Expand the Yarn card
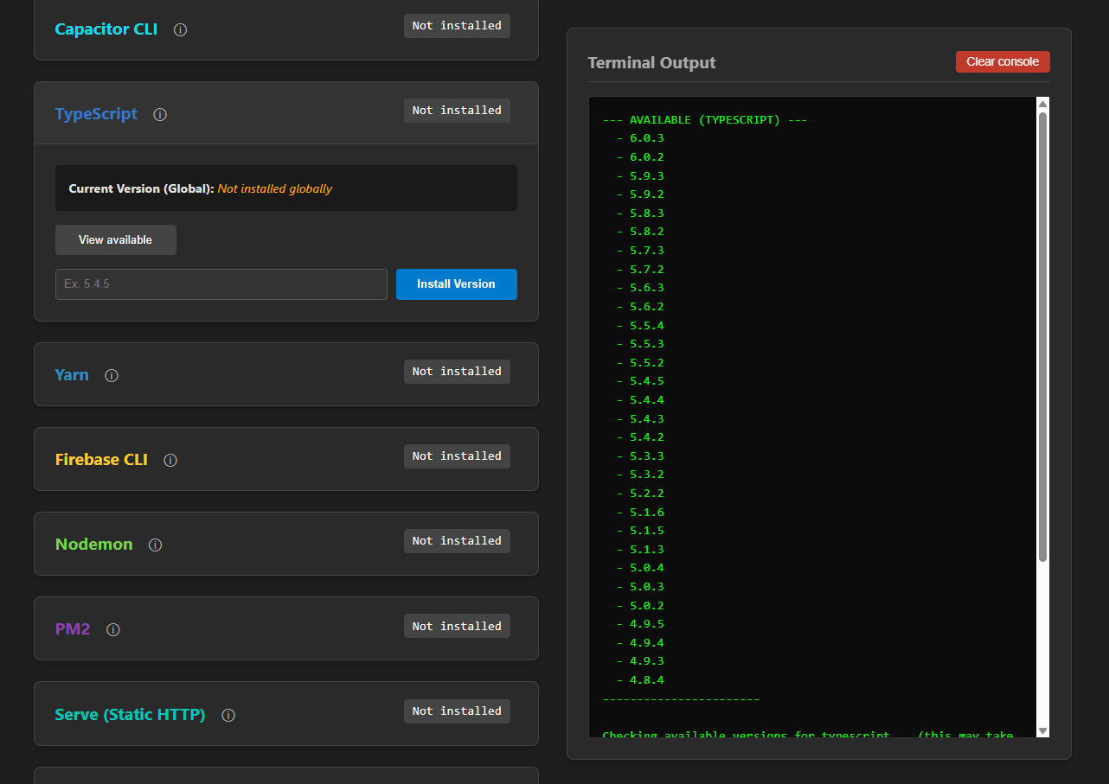Viewport: 1109px width, 784px height. click(x=286, y=374)
